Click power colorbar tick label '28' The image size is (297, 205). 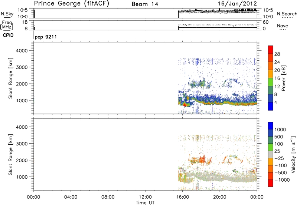point(277,54)
